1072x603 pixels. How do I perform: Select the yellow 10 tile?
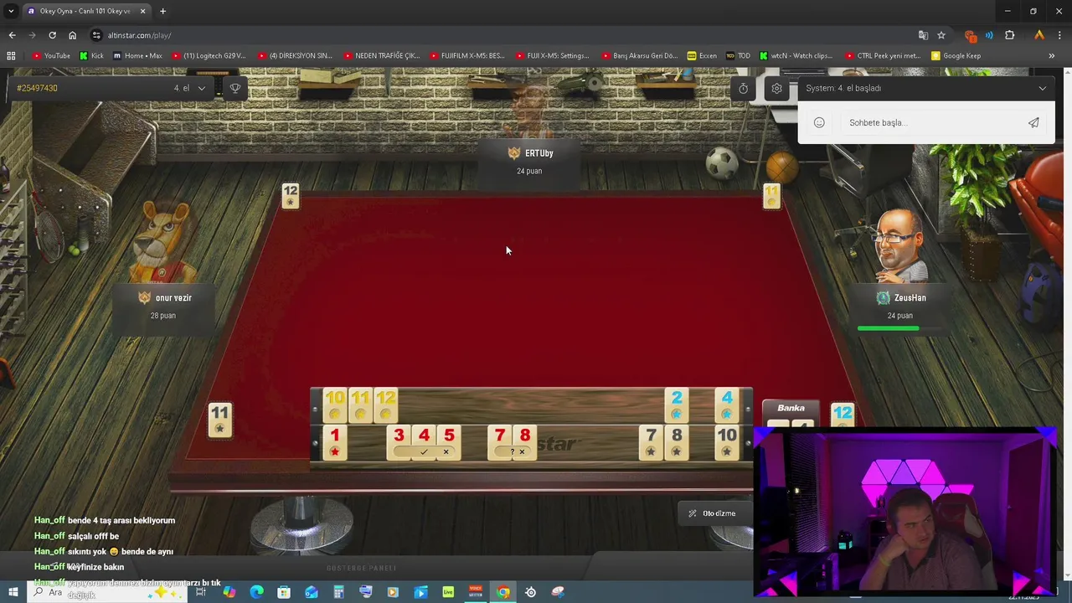pos(335,406)
